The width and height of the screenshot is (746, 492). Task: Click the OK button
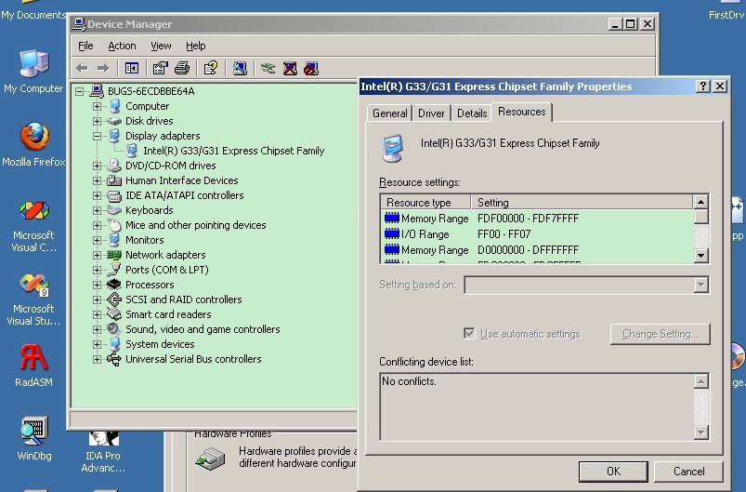(613, 471)
